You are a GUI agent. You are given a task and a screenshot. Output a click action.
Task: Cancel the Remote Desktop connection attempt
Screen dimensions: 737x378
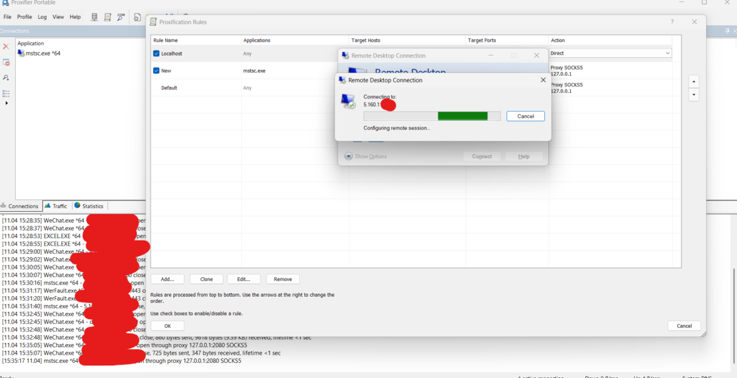pos(525,117)
